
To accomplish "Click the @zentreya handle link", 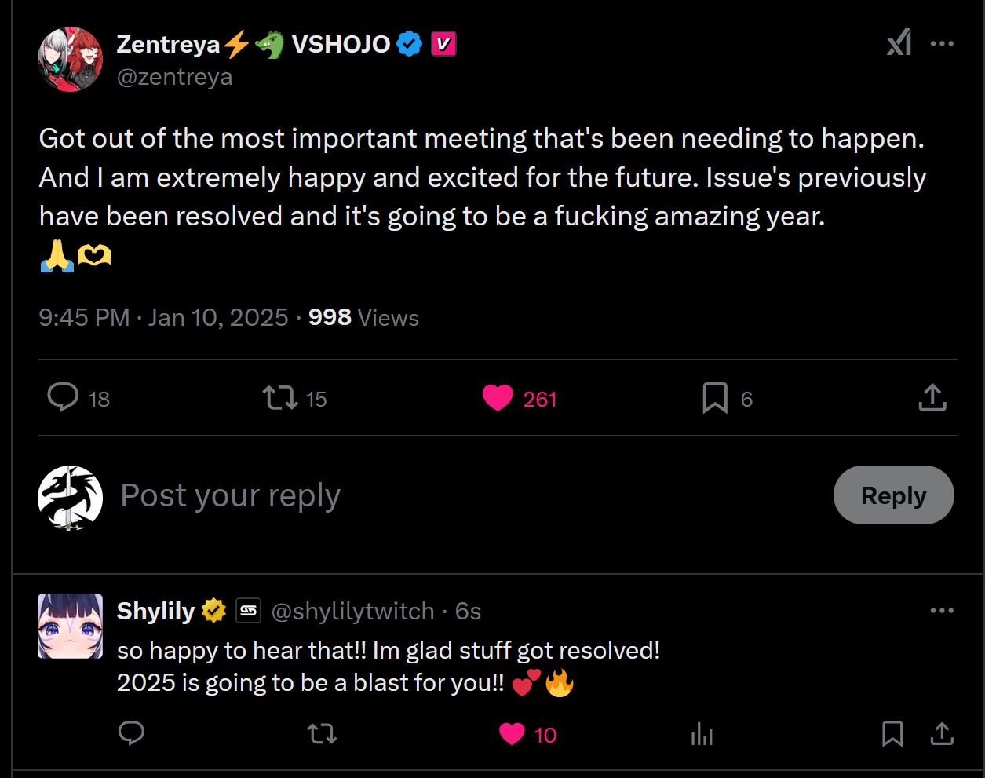I will (x=174, y=77).
